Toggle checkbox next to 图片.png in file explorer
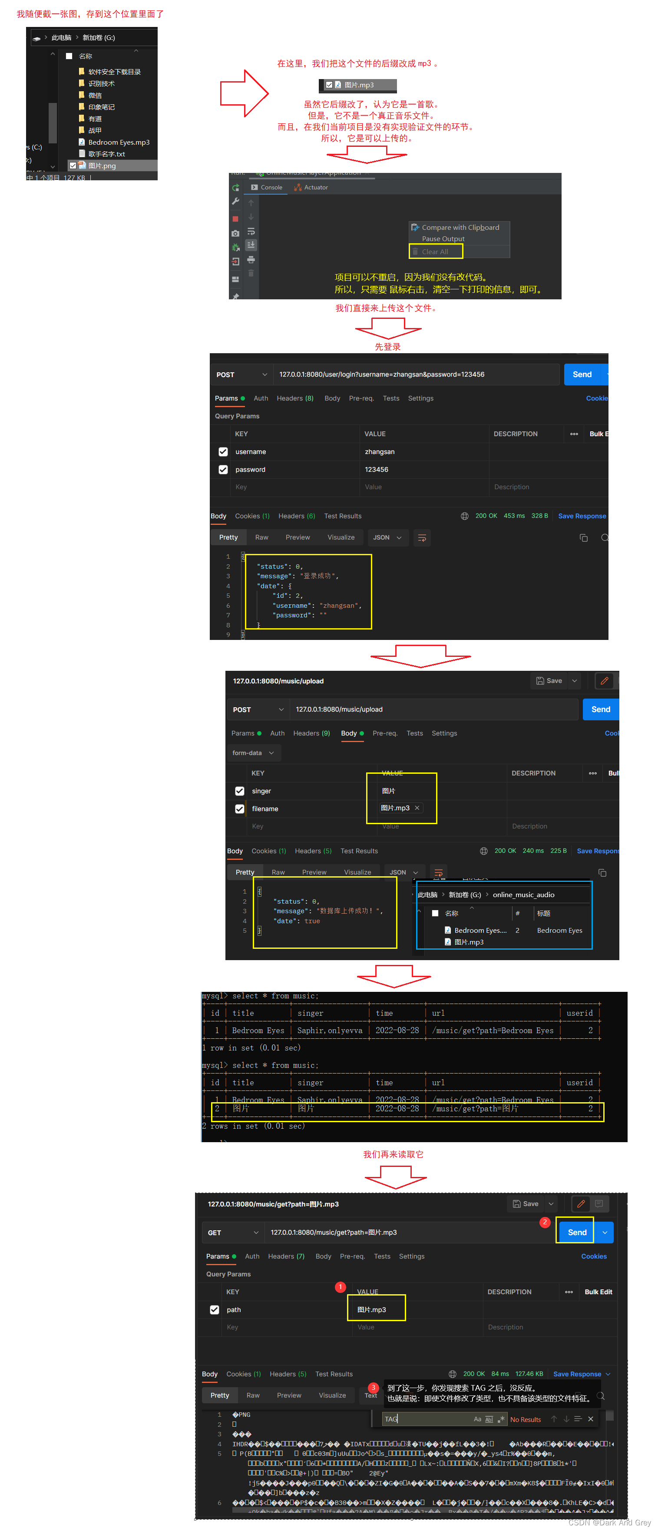The width and height of the screenshot is (658, 1531). (73, 166)
